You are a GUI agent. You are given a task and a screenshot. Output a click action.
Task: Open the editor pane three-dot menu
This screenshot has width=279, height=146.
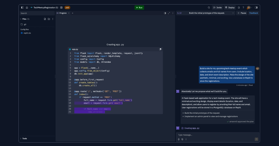tap(173, 13)
